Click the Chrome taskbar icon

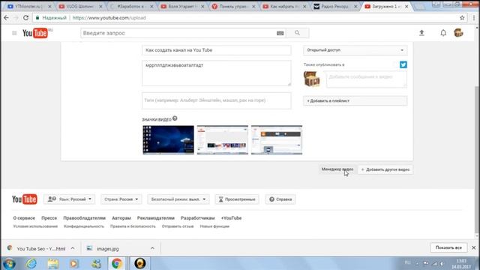(x=117, y=263)
